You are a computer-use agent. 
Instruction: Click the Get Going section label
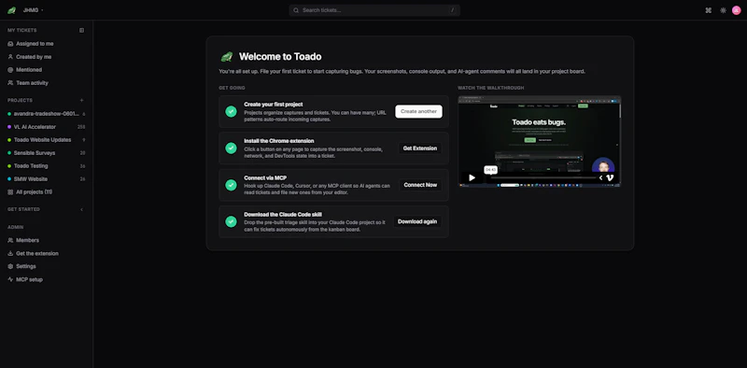click(232, 88)
